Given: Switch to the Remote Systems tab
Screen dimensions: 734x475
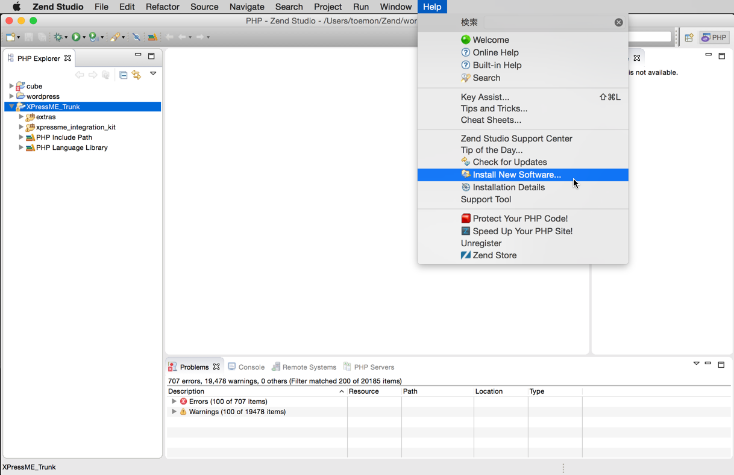Looking at the screenshot, I should (304, 367).
